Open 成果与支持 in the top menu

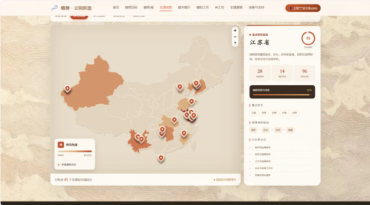pos(256,7)
